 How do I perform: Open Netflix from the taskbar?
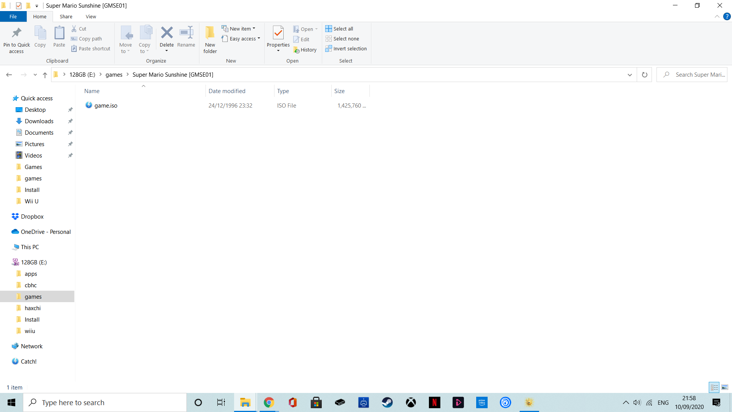tap(435, 402)
